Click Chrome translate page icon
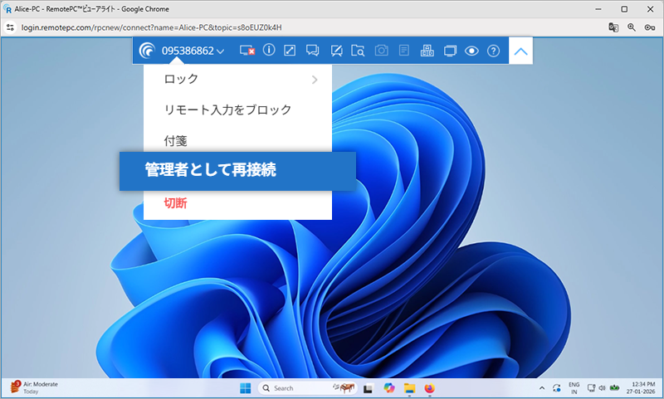This screenshot has width=664, height=399. [x=613, y=27]
